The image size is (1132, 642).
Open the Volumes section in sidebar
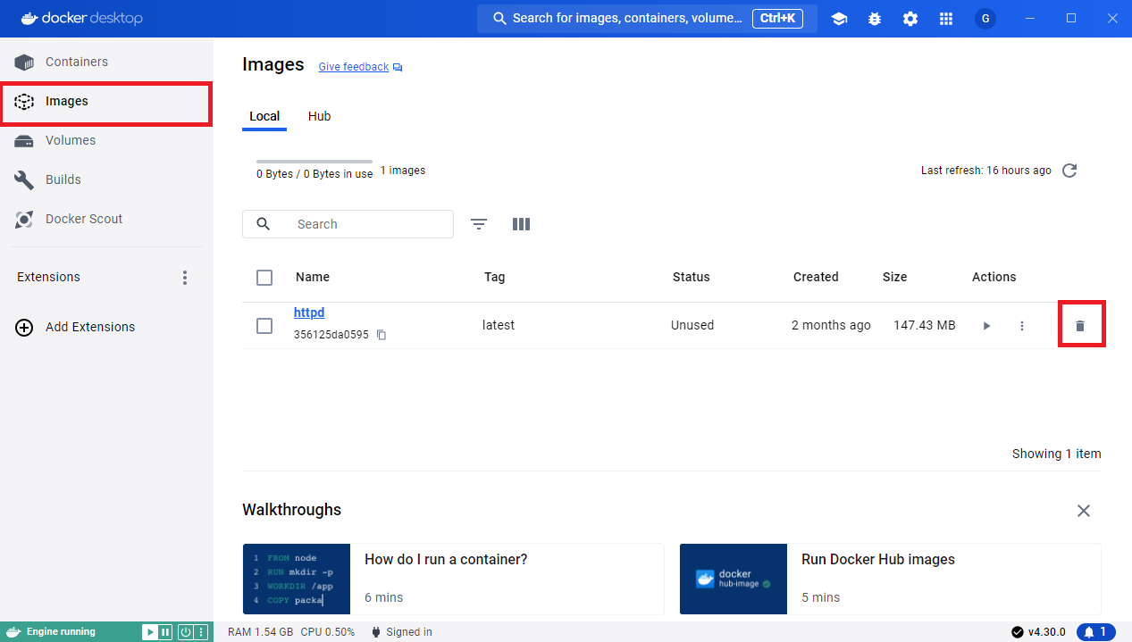tap(106, 140)
